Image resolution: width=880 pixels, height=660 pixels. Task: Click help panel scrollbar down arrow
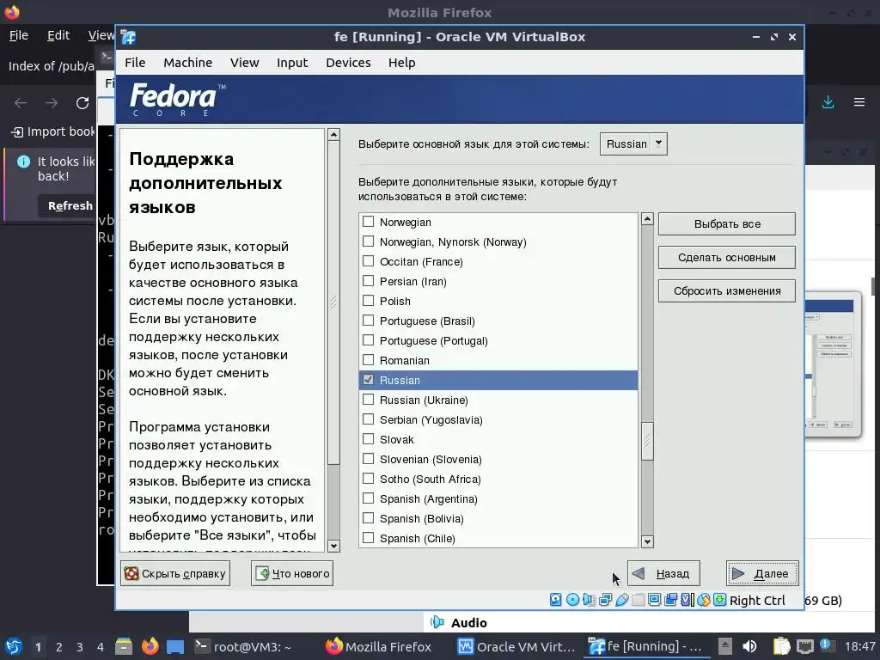(x=334, y=546)
